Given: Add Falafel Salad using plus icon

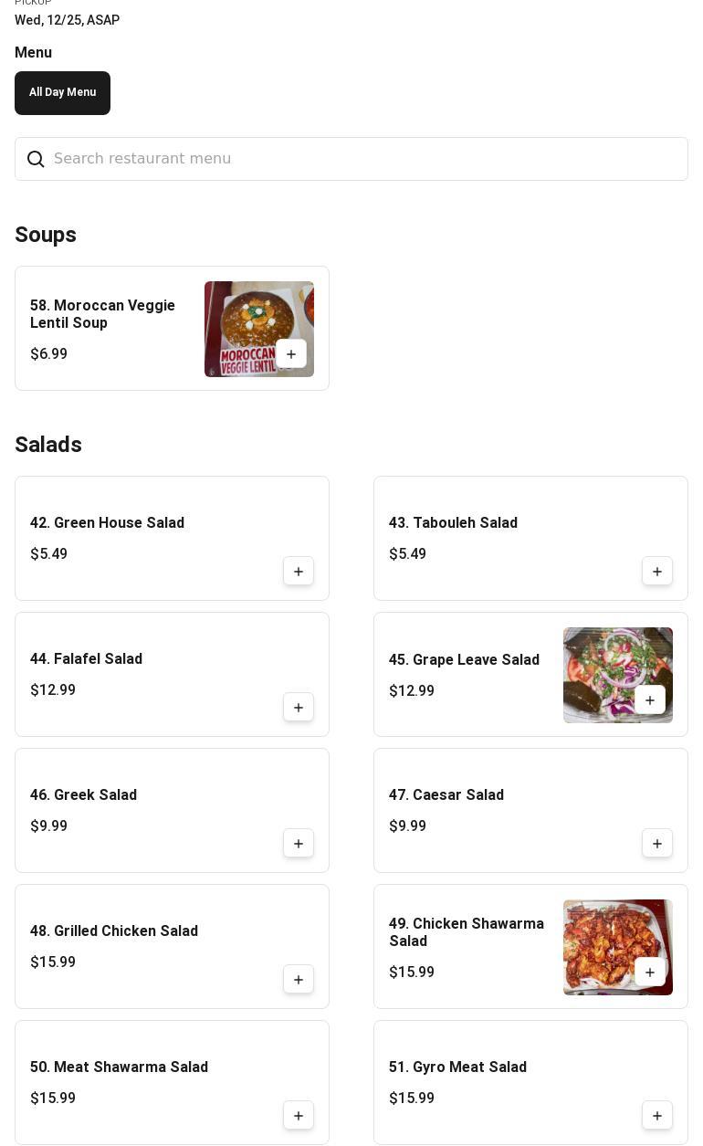Looking at the screenshot, I should [x=299, y=708].
